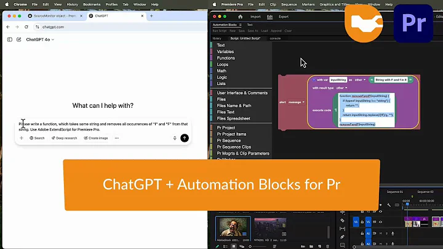Click the inputString variable name field
This screenshot has height=249, width=443.
click(338, 80)
